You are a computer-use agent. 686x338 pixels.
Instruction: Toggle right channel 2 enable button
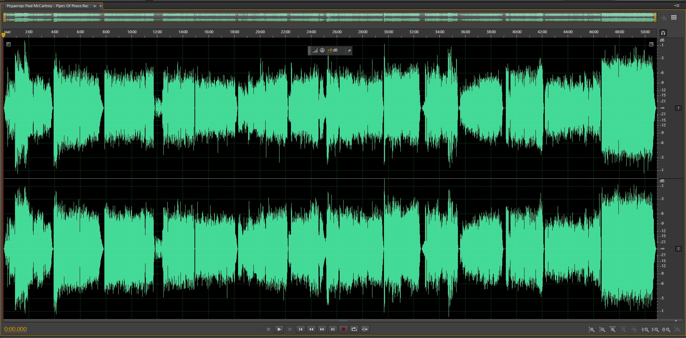678,249
